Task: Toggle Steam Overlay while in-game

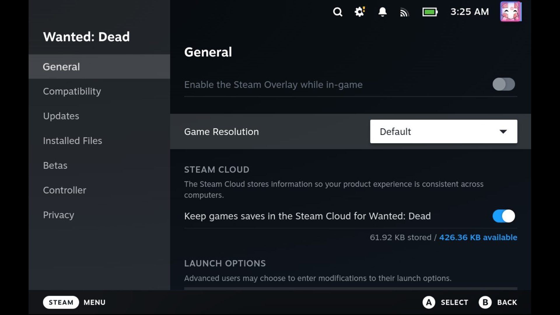Action: tap(503, 84)
